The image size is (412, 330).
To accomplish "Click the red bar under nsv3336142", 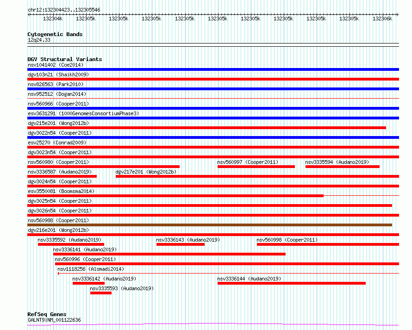I will click(x=88, y=283).
